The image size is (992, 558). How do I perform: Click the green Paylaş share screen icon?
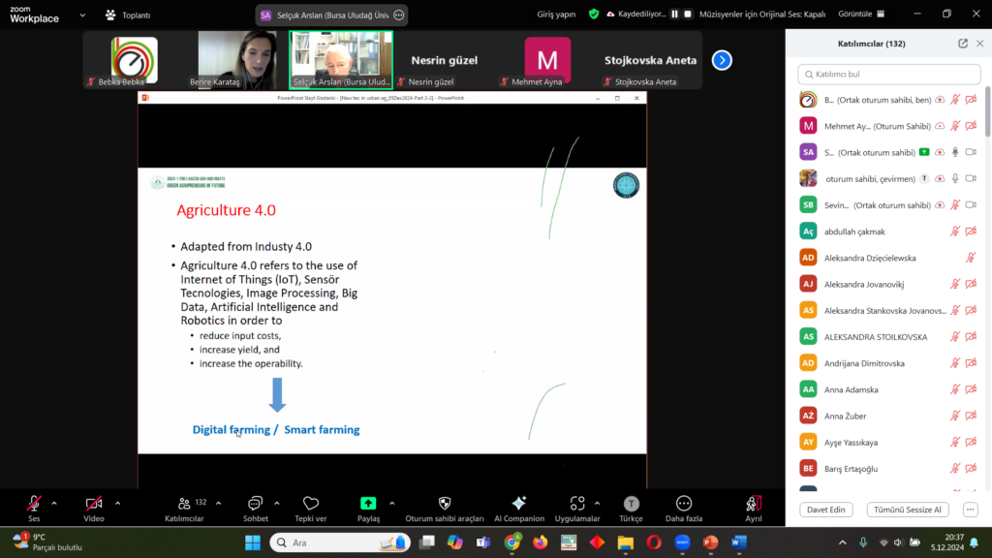tap(368, 504)
